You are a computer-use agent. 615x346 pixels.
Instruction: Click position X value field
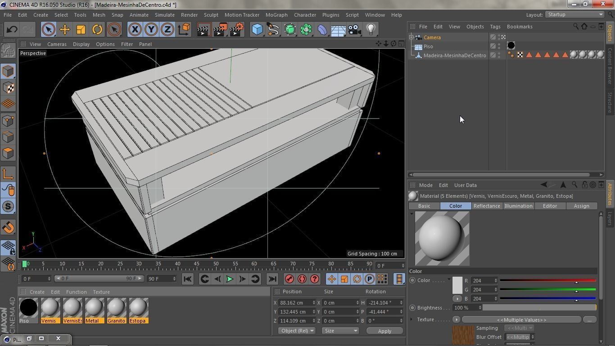point(297,303)
